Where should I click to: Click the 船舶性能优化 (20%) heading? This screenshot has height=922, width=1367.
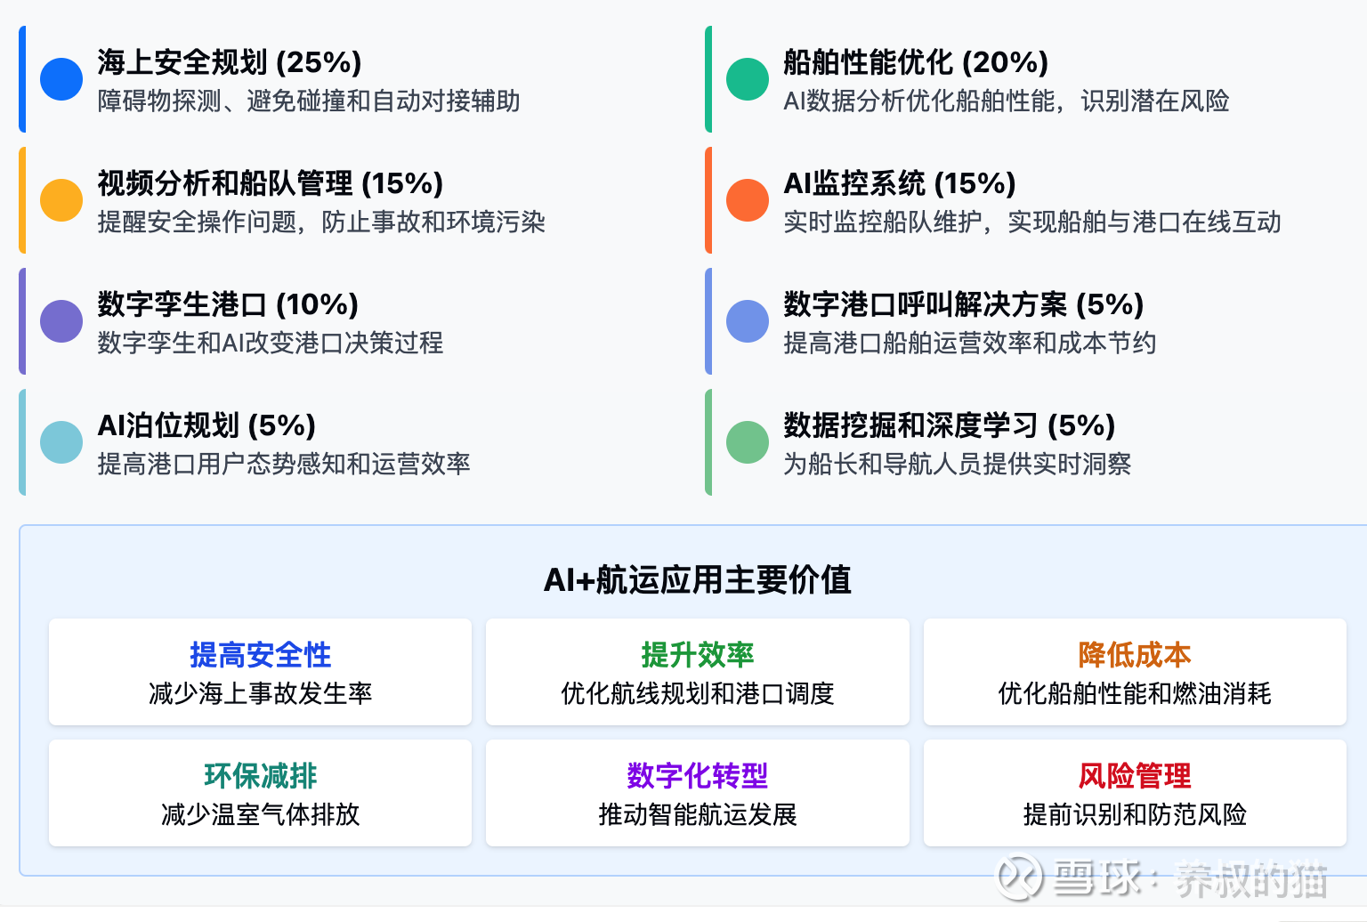pos(916,62)
